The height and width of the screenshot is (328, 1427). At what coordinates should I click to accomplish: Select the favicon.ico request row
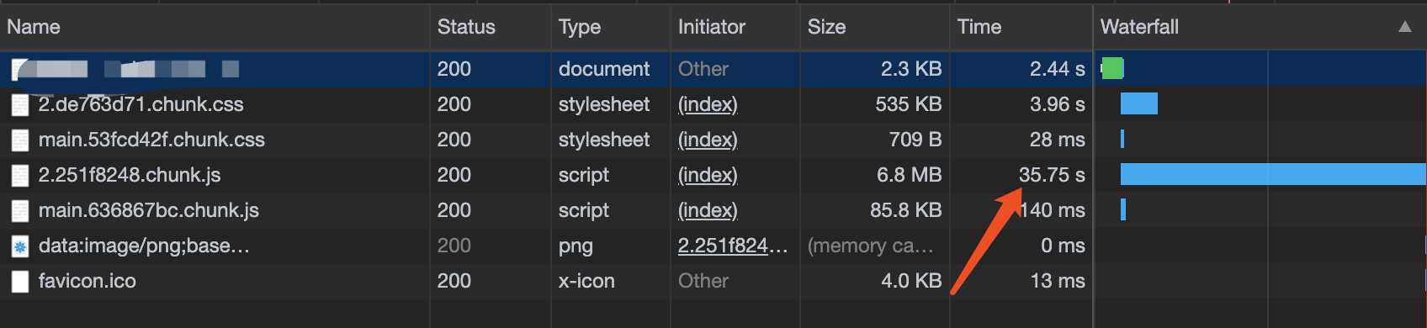click(713, 281)
